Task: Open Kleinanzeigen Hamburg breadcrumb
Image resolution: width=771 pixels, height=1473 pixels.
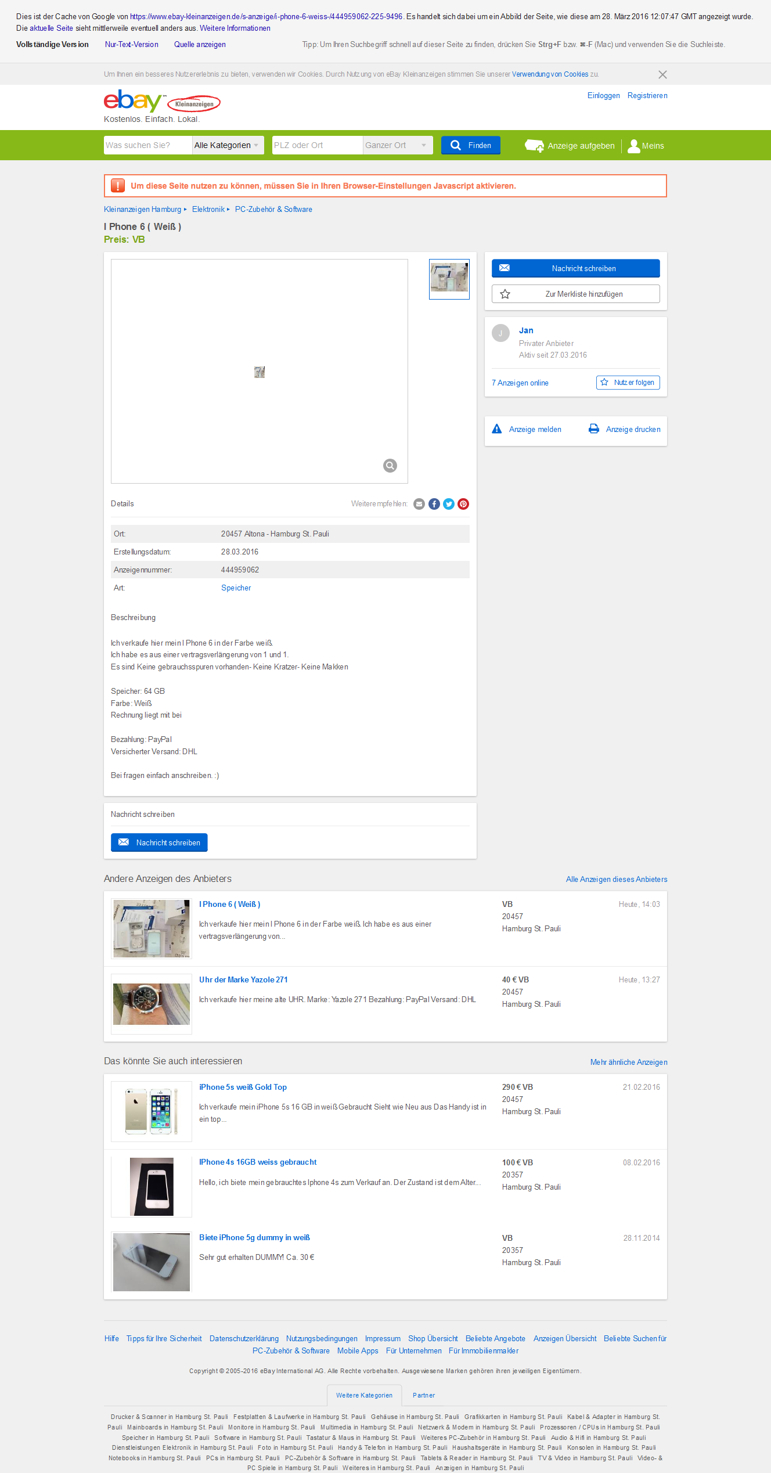Action: click(143, 210)
